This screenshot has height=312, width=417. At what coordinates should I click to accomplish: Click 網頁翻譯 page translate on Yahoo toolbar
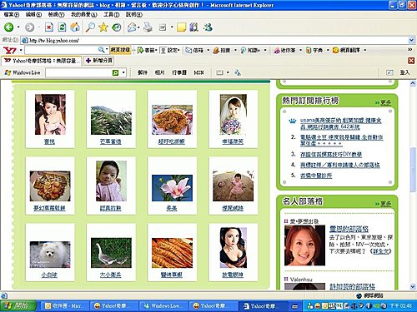tap(346, 50)
